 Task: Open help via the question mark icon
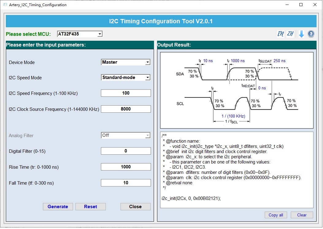[x=311, y=34]
